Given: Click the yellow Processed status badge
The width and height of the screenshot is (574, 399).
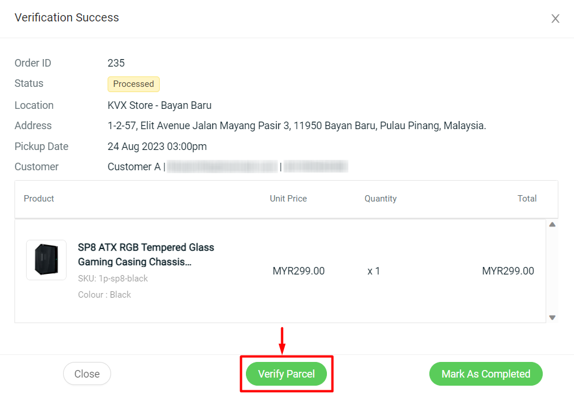Looking at the screenshot, I should [x=133, y=84].
